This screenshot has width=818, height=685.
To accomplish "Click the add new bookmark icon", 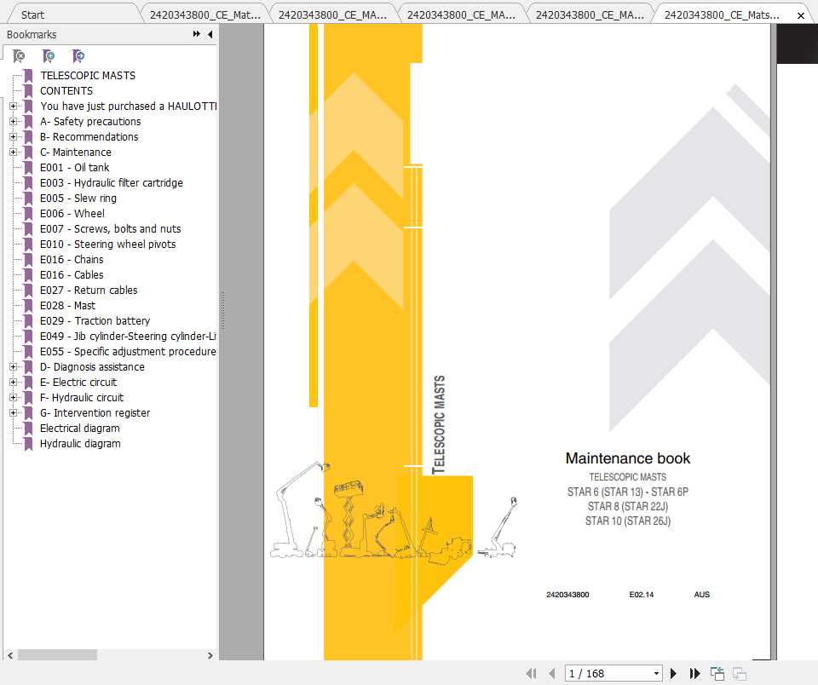I will click(49, 55).
